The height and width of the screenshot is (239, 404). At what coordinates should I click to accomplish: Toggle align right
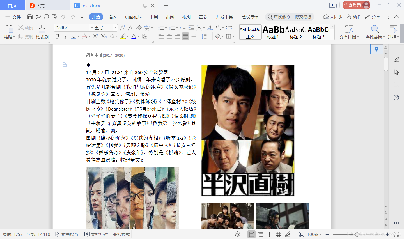pos(177,36)
